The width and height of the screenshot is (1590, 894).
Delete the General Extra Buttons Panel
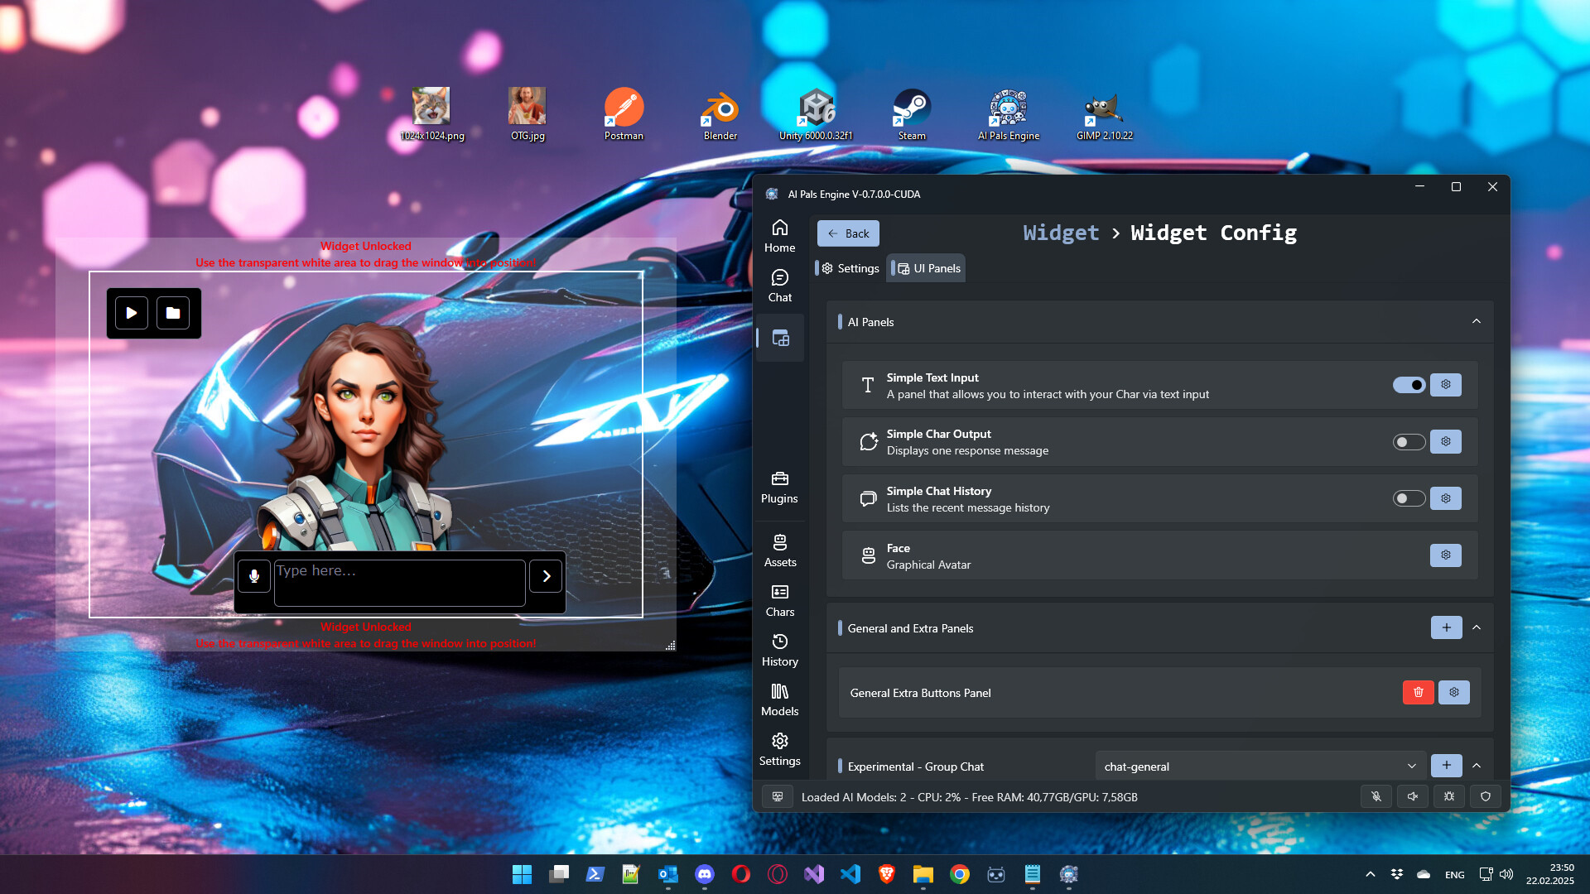(x=1418, y=692)
